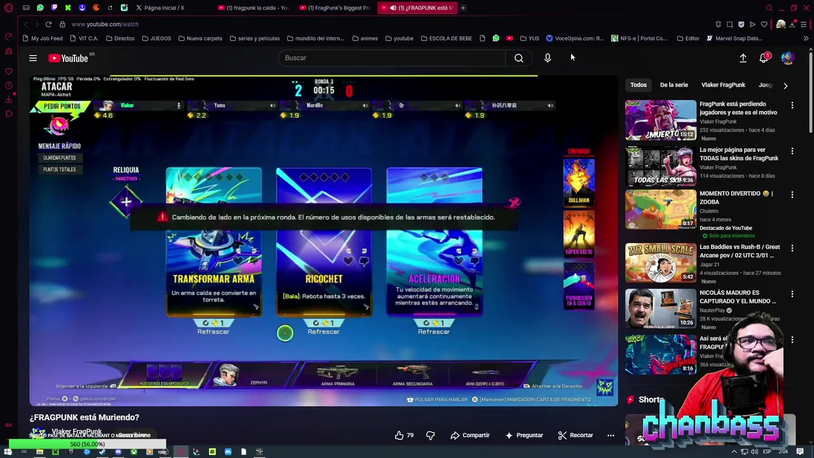814x458 pixels.
Task: Click the 'RICOCHET' card in video
Action: tap(324, 242)
